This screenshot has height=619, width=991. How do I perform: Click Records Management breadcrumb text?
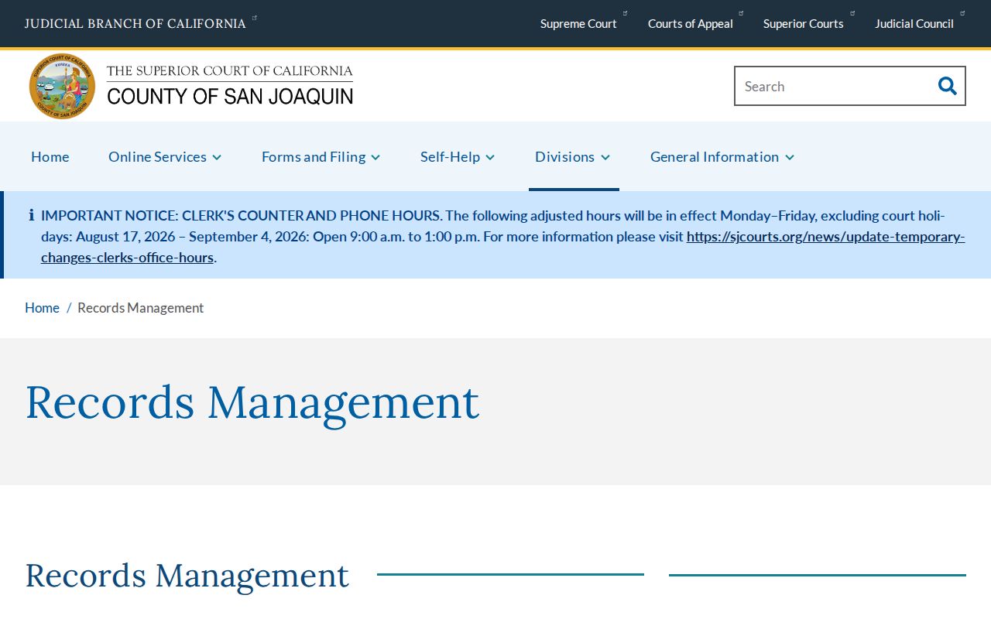[141, 307]
